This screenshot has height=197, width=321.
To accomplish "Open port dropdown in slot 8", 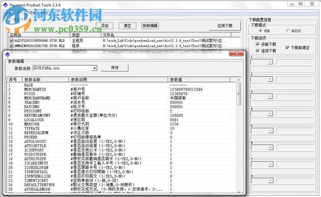I will click(271, 181).
